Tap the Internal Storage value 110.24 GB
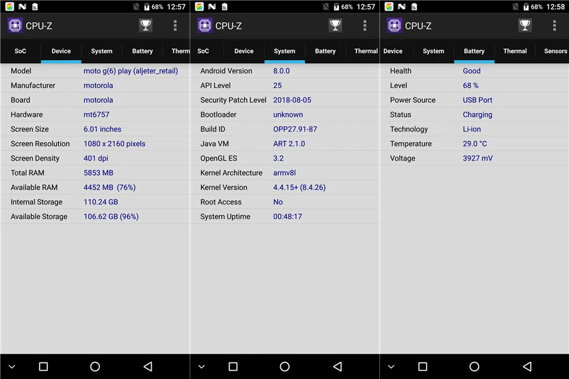The width and height of the screenshot is (569, 379). (101, 202)
